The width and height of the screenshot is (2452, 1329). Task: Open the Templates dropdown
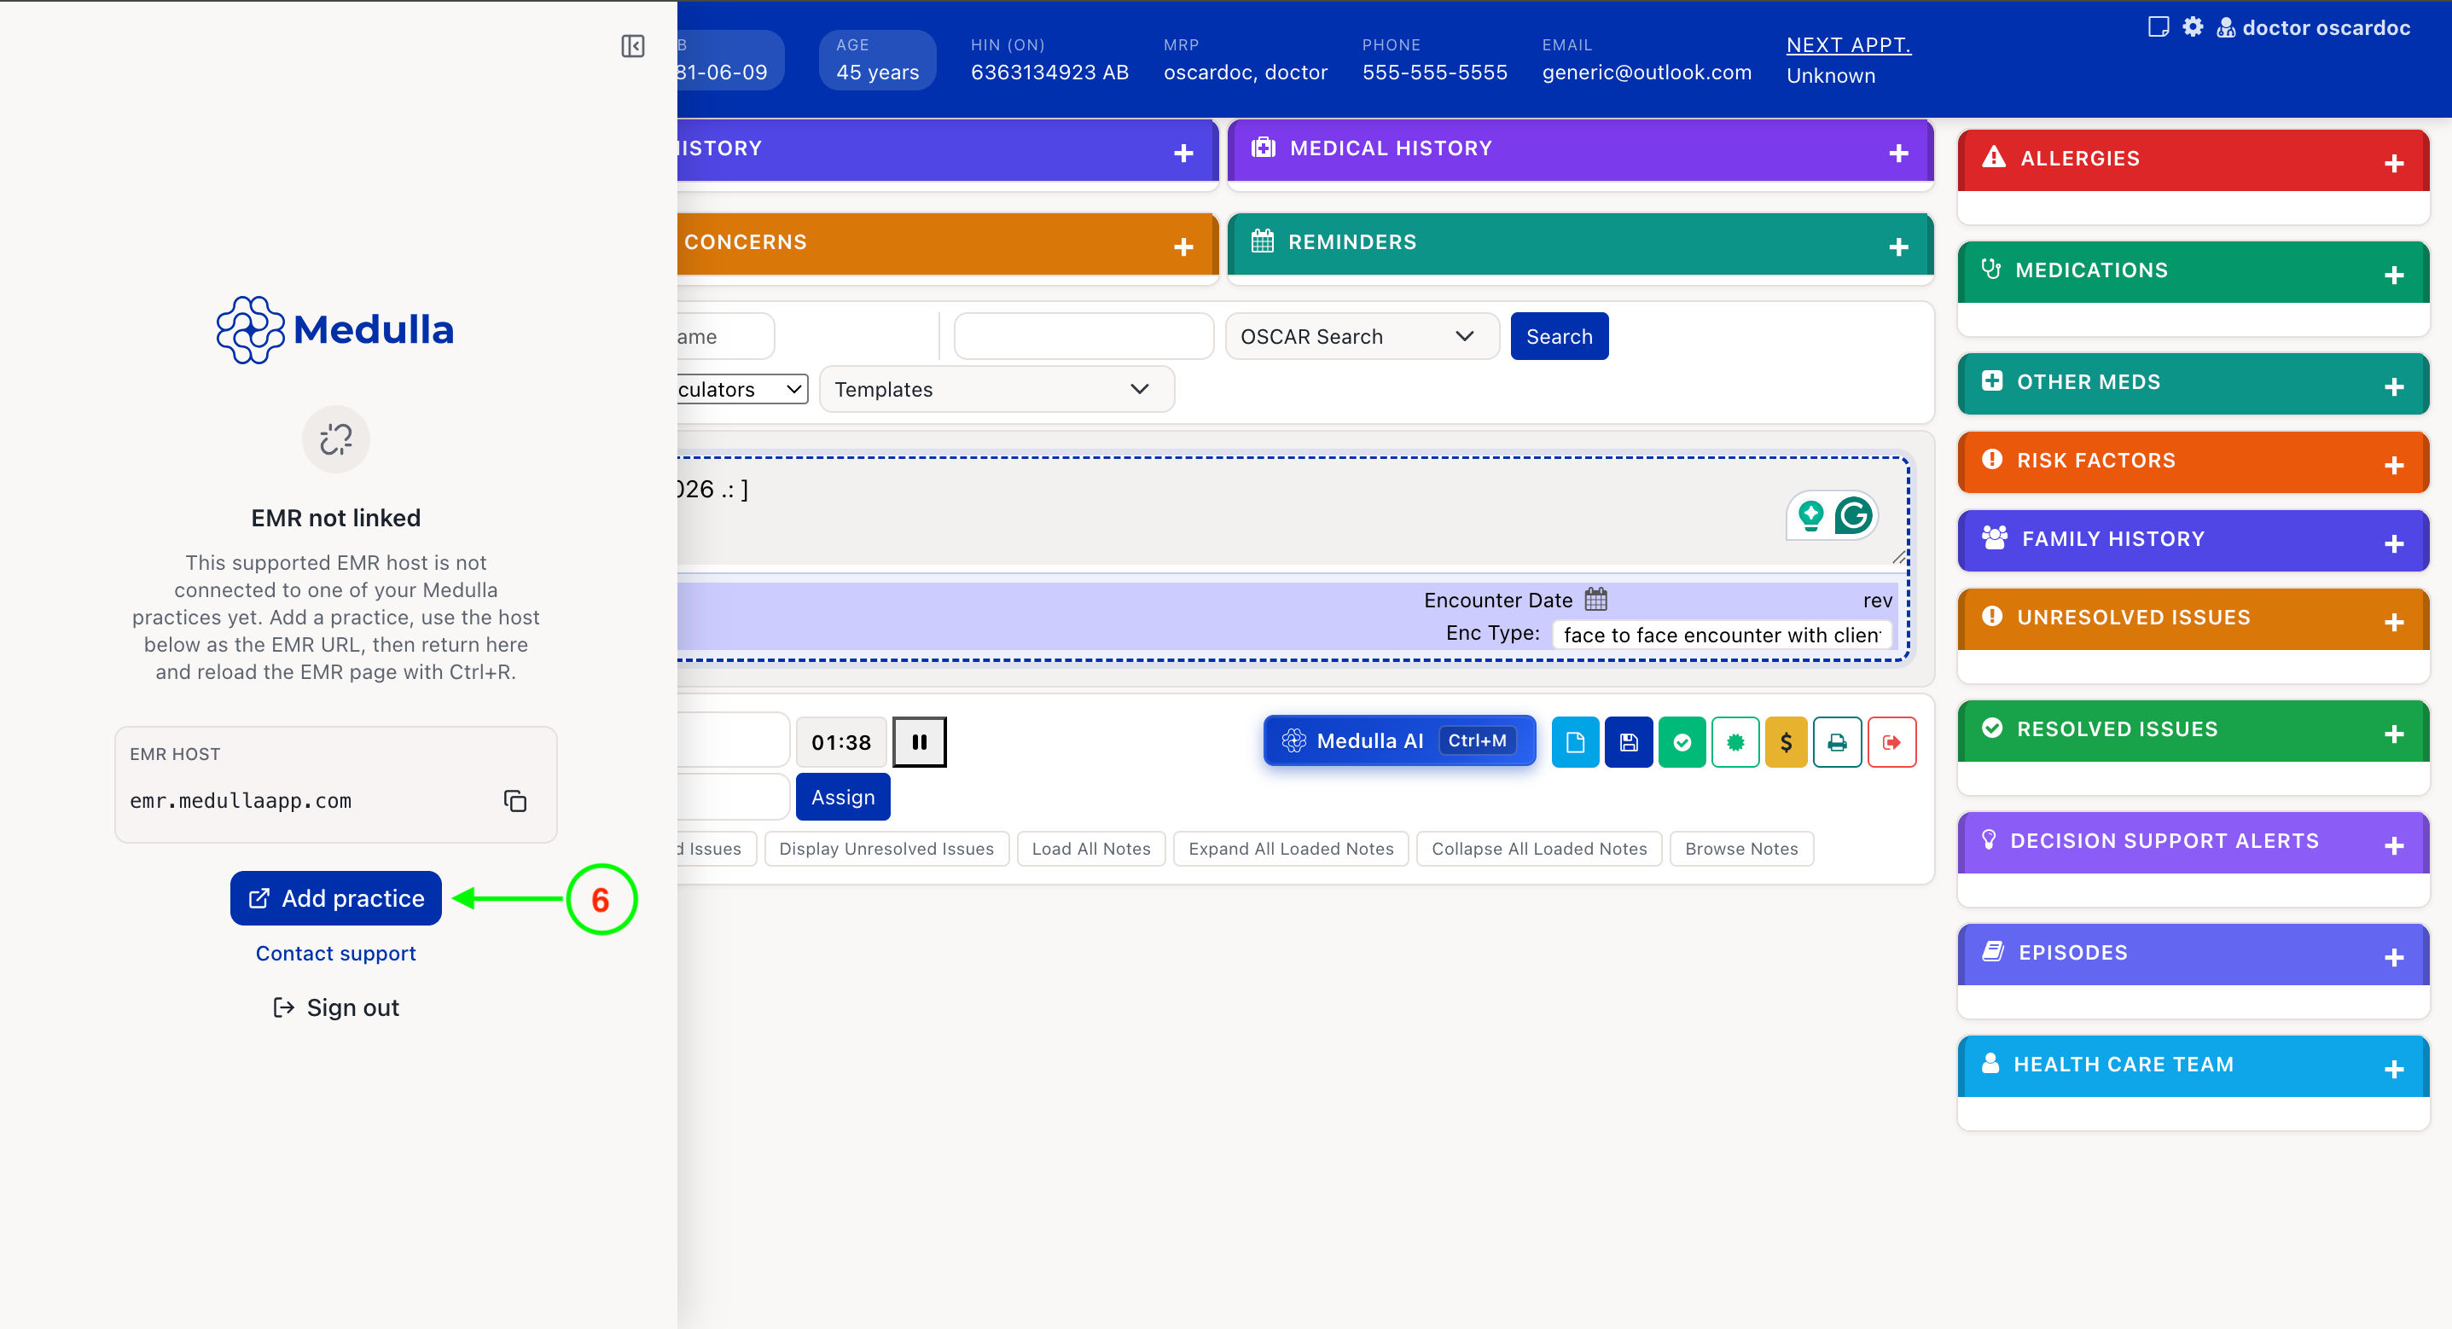click(996, 389)
